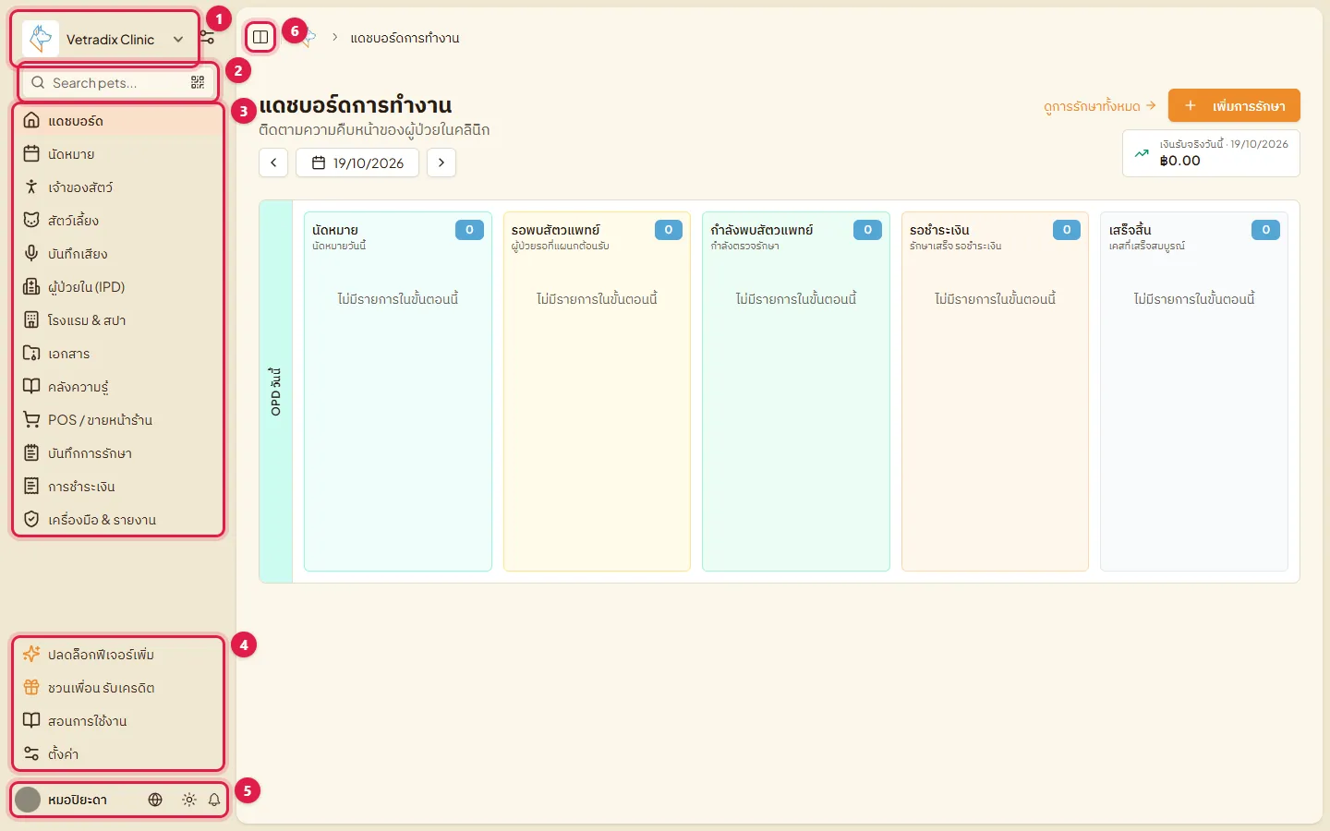Go to เอกสาร documents section

(118, 354)
